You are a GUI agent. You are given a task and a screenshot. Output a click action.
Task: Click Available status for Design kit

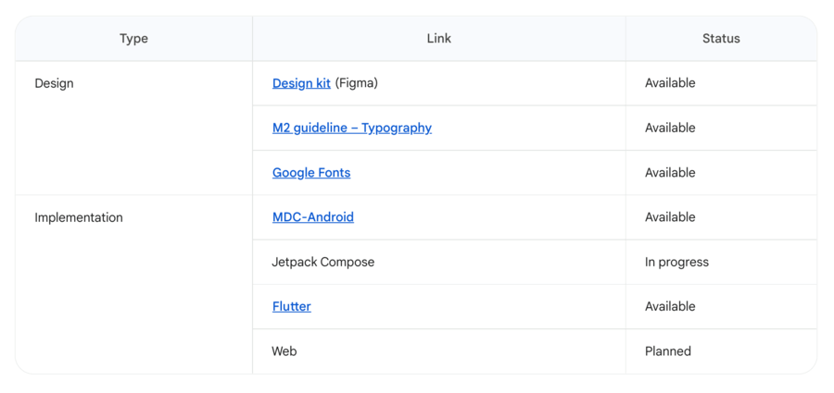click(669, 83)
